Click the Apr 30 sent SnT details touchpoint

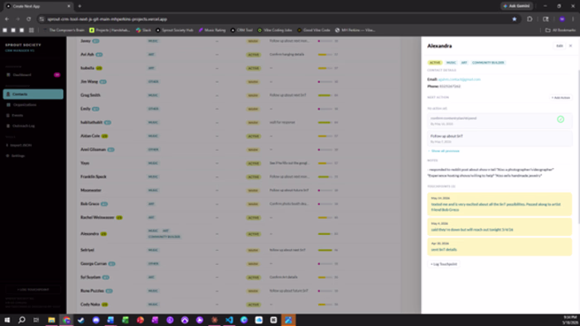500,247
